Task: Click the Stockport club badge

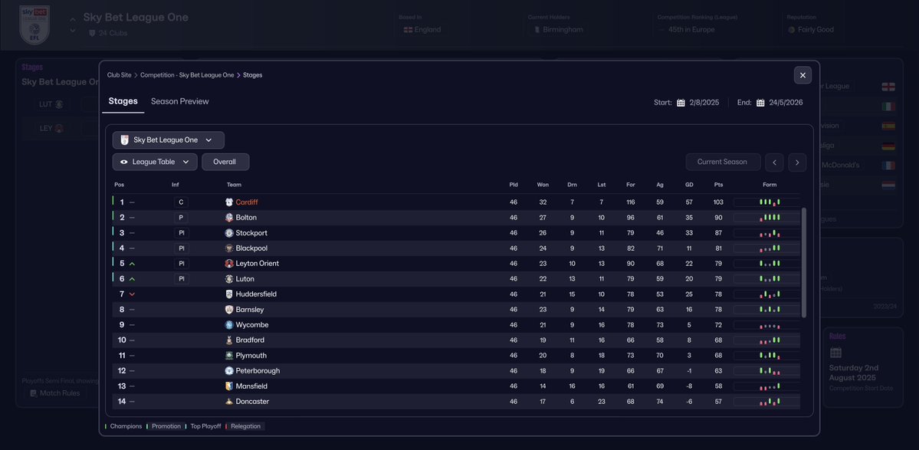Action: [x=229, y=232]
